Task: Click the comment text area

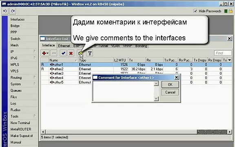Action: (123, 91)
